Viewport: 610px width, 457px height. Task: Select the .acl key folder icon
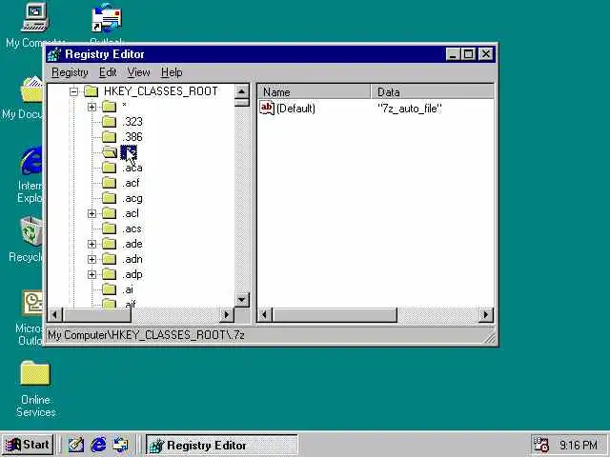[110, 213]
